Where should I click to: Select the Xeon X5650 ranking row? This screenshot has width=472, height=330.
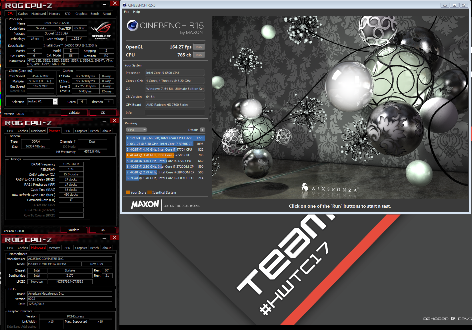(165, 138)
